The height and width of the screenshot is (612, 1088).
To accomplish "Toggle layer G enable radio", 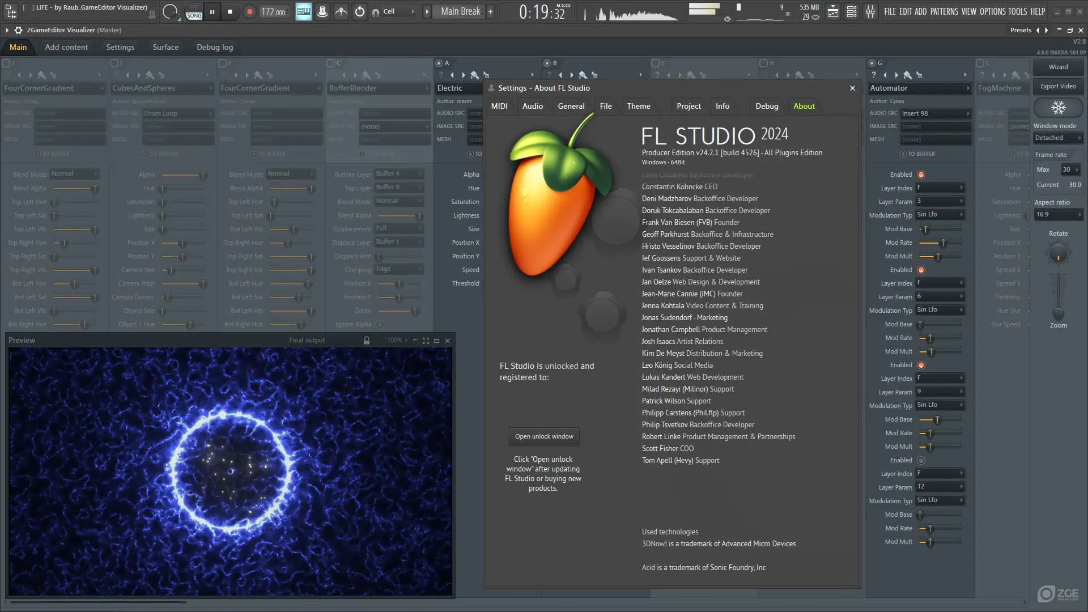I will 872,63.
